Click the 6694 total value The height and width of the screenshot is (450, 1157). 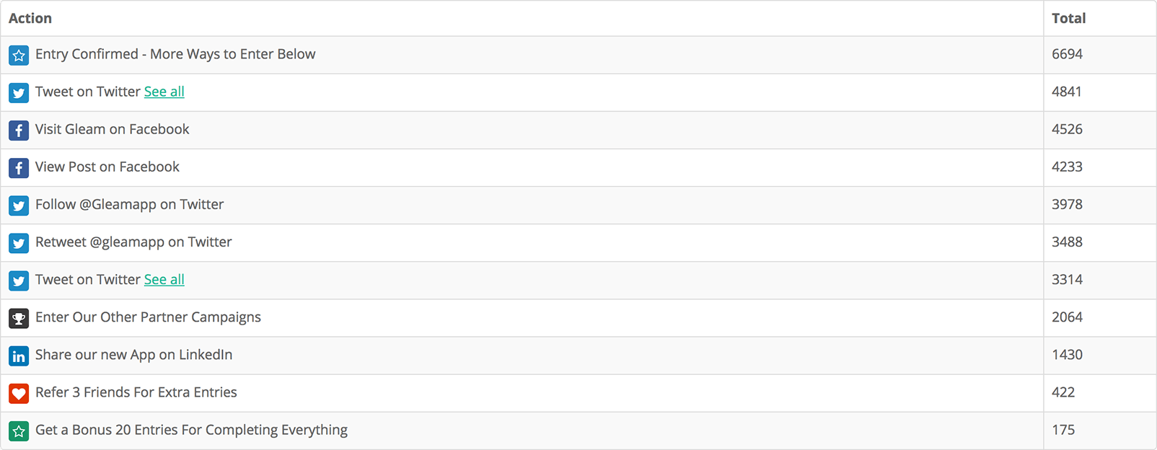[x=1067, y=54]
